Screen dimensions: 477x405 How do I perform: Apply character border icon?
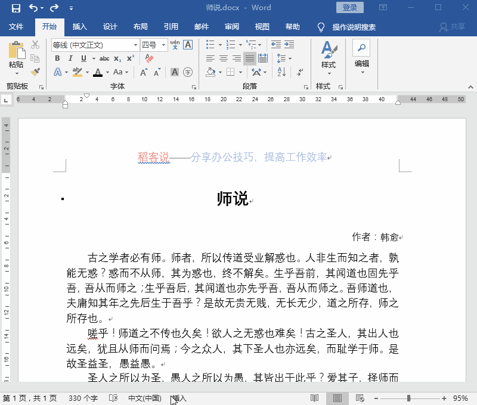[x=188, y=45]
